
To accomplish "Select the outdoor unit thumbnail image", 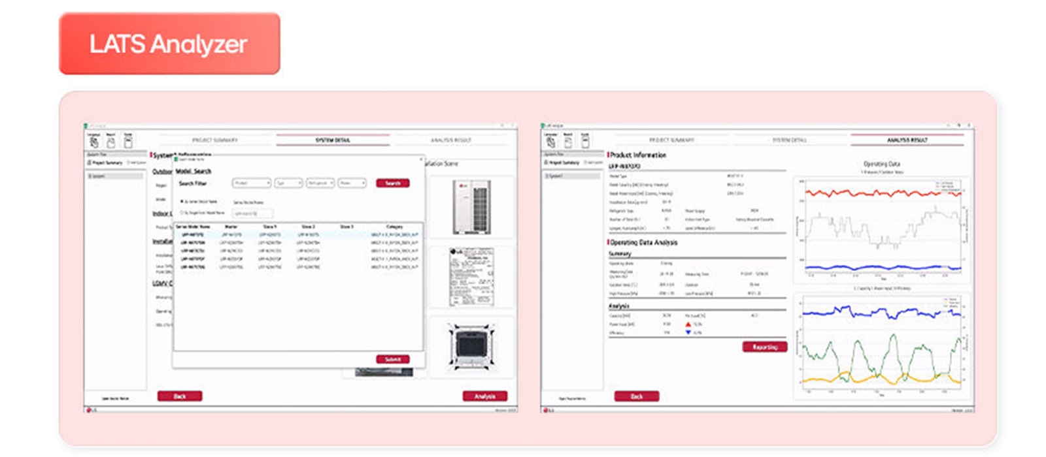I will [471, 208].
